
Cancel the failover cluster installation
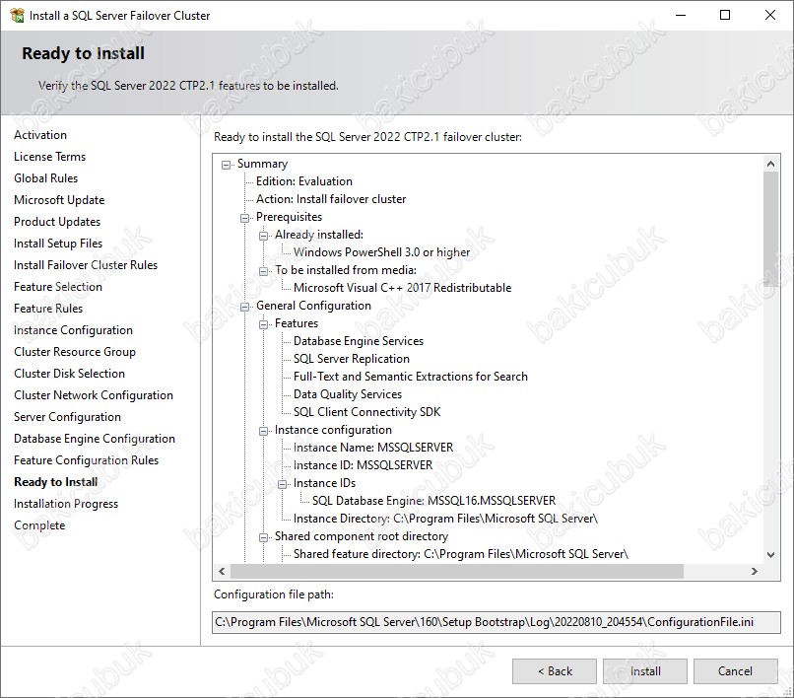[735, 671]
